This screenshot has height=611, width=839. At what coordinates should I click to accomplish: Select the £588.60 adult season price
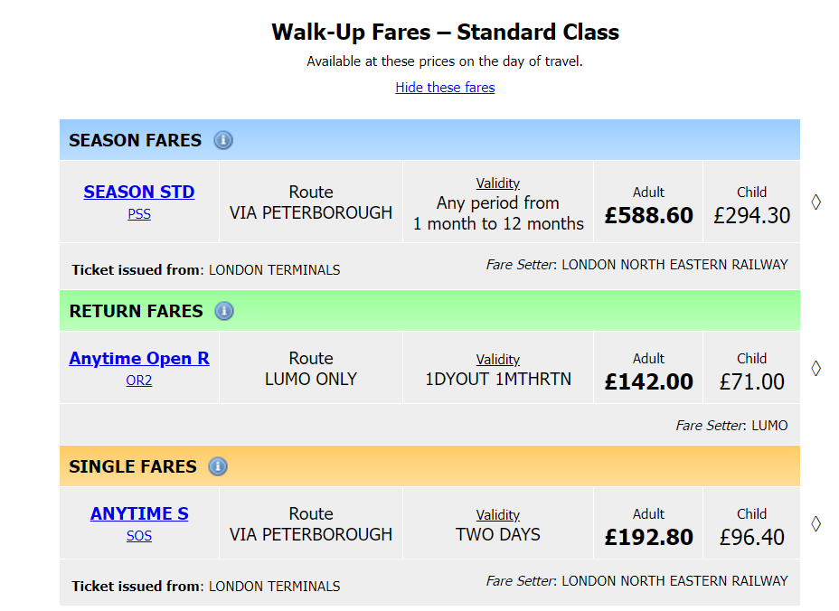pos(648,216)
